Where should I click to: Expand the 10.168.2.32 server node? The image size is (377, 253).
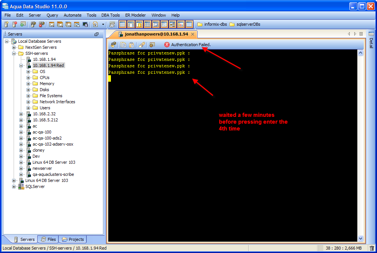21,114
